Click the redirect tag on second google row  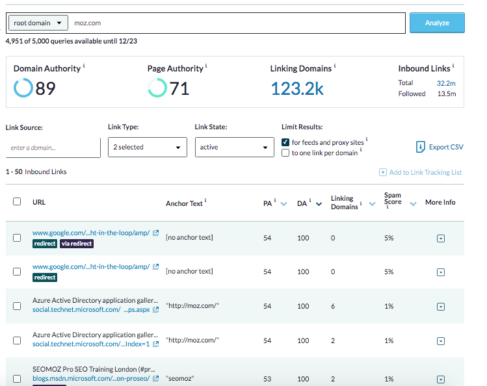point(45,277)
